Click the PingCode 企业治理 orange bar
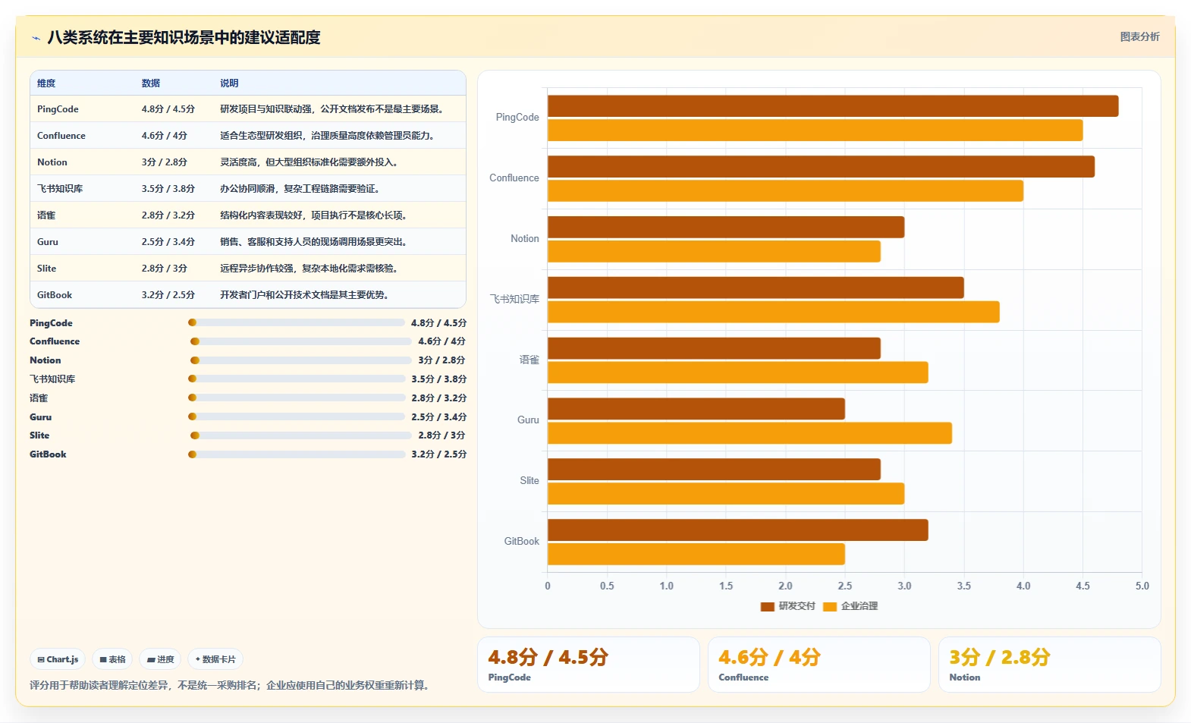The width and height of the screenshot is (1191, 723). [815, 130]
